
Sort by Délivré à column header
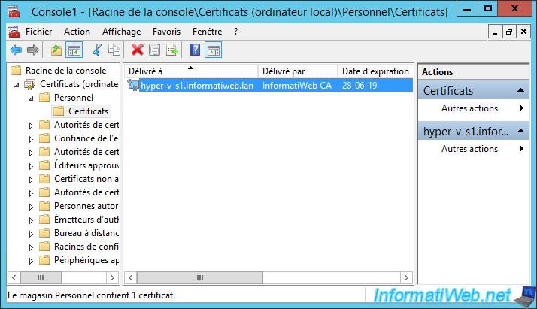190,71
